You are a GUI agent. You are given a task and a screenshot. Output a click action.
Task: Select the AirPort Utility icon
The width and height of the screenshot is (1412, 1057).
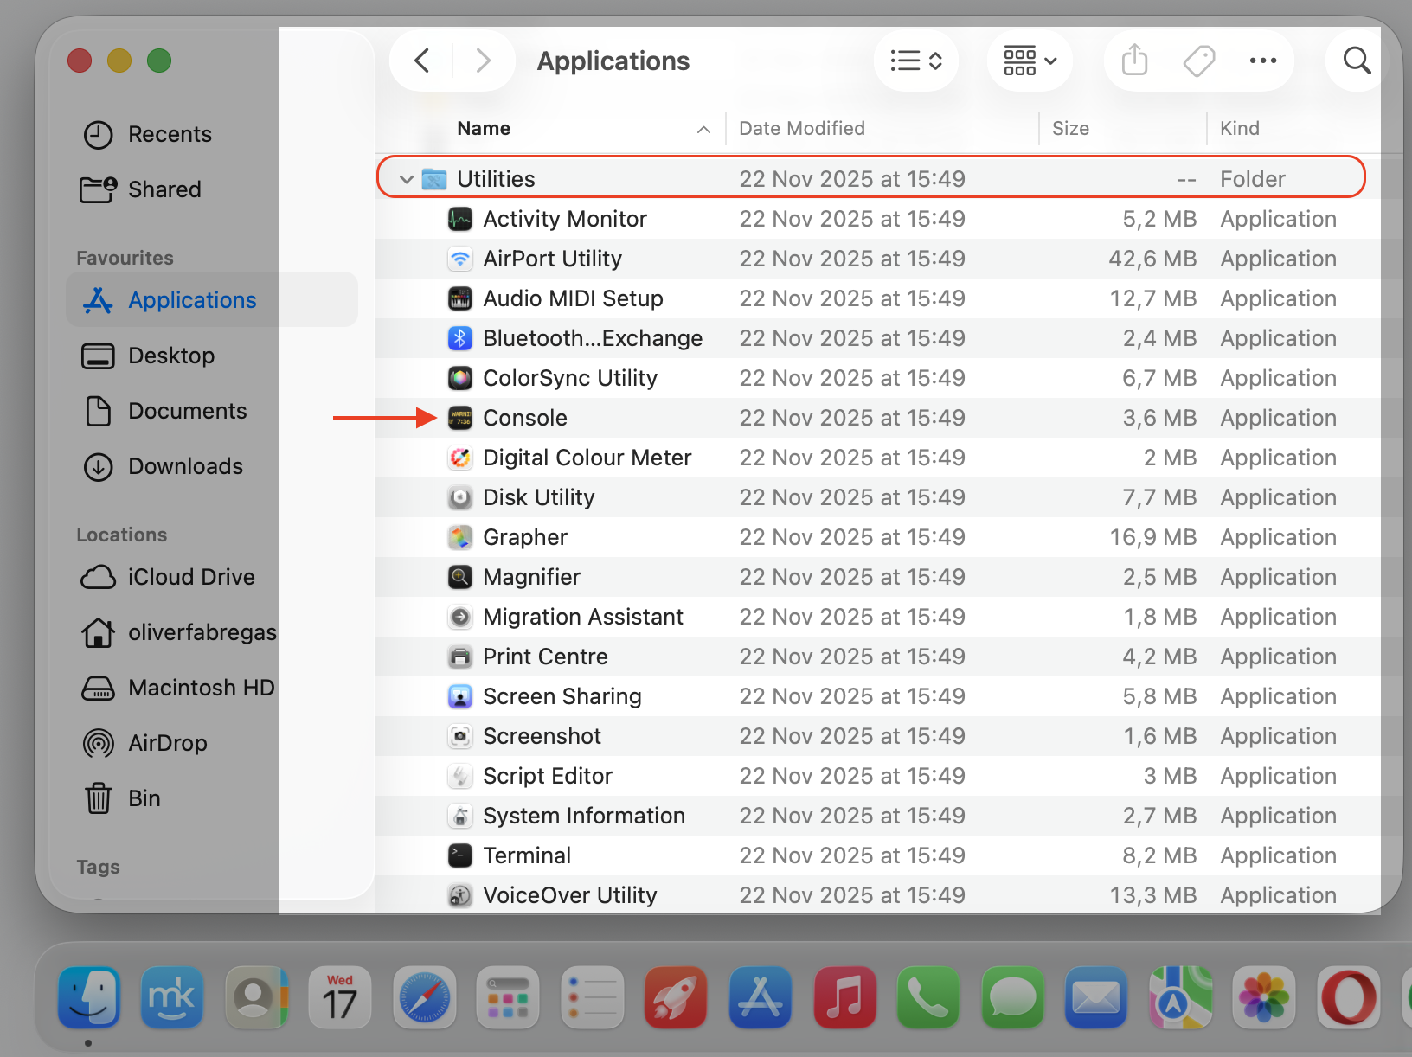[460, 259]
